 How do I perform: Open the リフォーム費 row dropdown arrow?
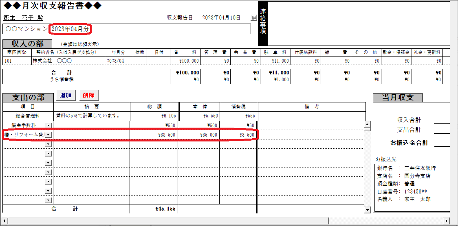[x=48, y=135]
